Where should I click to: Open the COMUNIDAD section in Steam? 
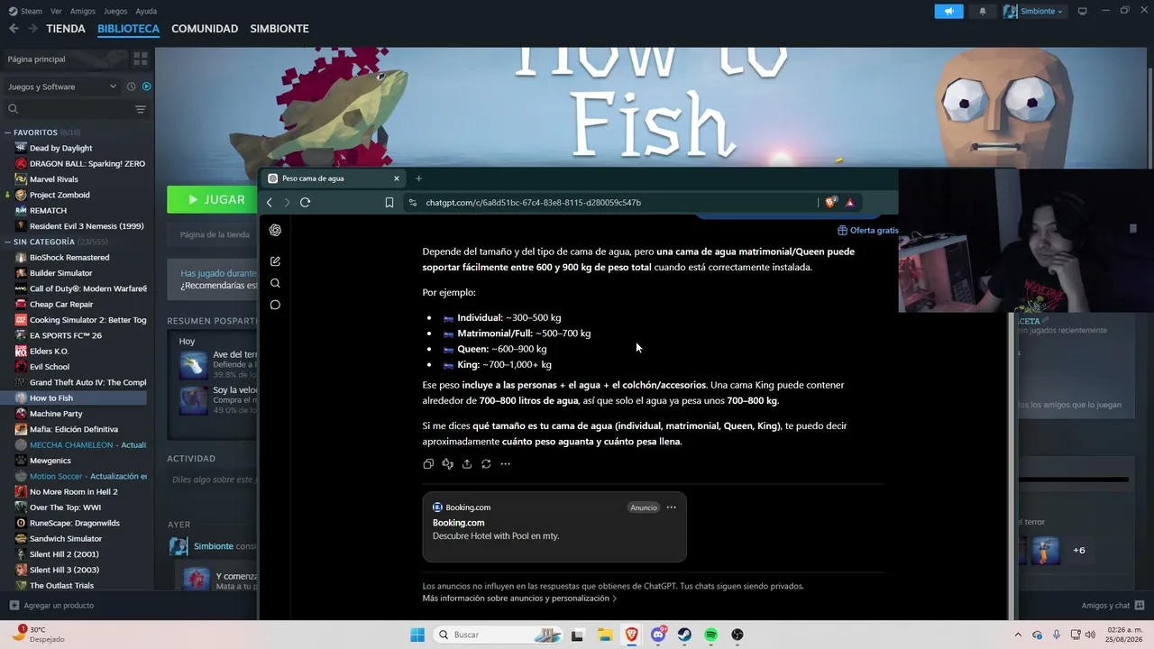[x=205, y=29]
